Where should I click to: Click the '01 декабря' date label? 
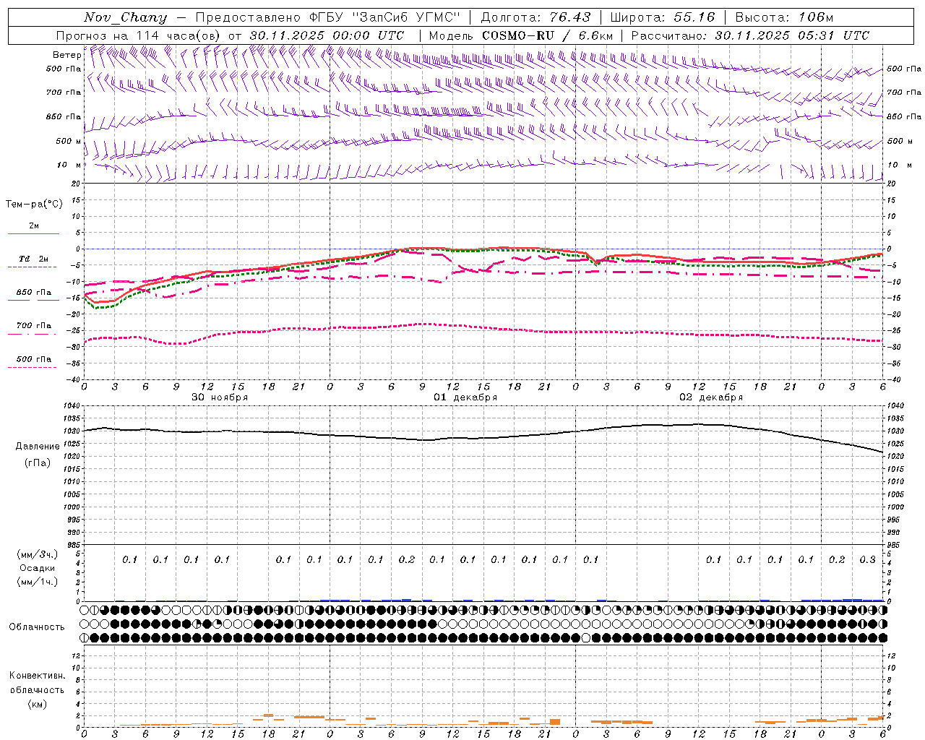click(465, 397)
